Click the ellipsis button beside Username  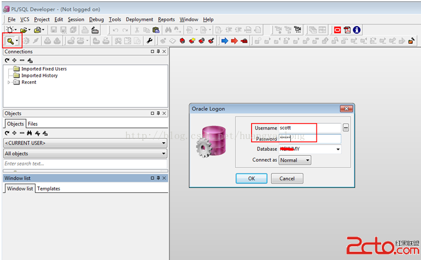(345, 128)
